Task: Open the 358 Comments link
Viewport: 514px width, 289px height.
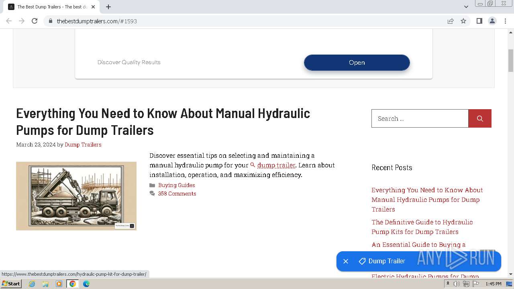Action: (177, 193)
